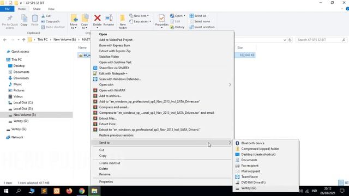This screenshot has width=349, height=196.
Task: Click Select none in ribbon
Action: click(x=200, y=21)
